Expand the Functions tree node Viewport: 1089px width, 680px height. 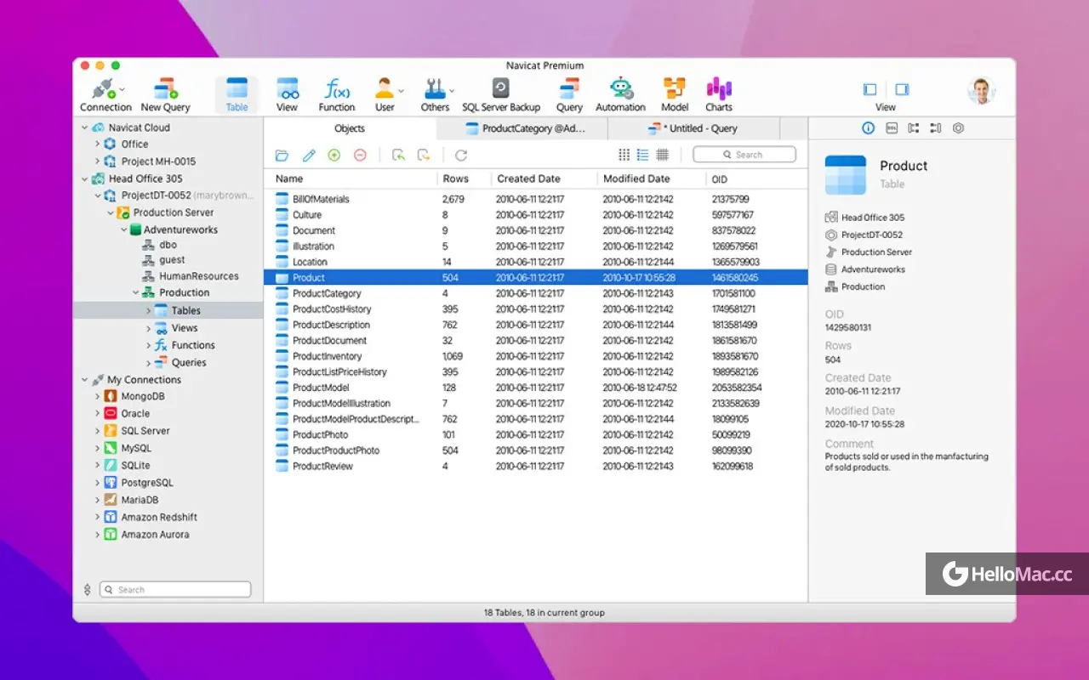148,346
